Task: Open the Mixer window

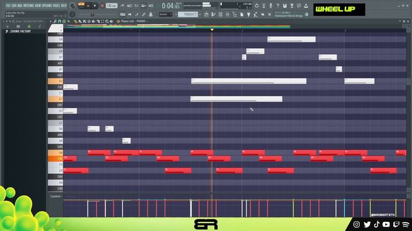Action: pos(227,15)
